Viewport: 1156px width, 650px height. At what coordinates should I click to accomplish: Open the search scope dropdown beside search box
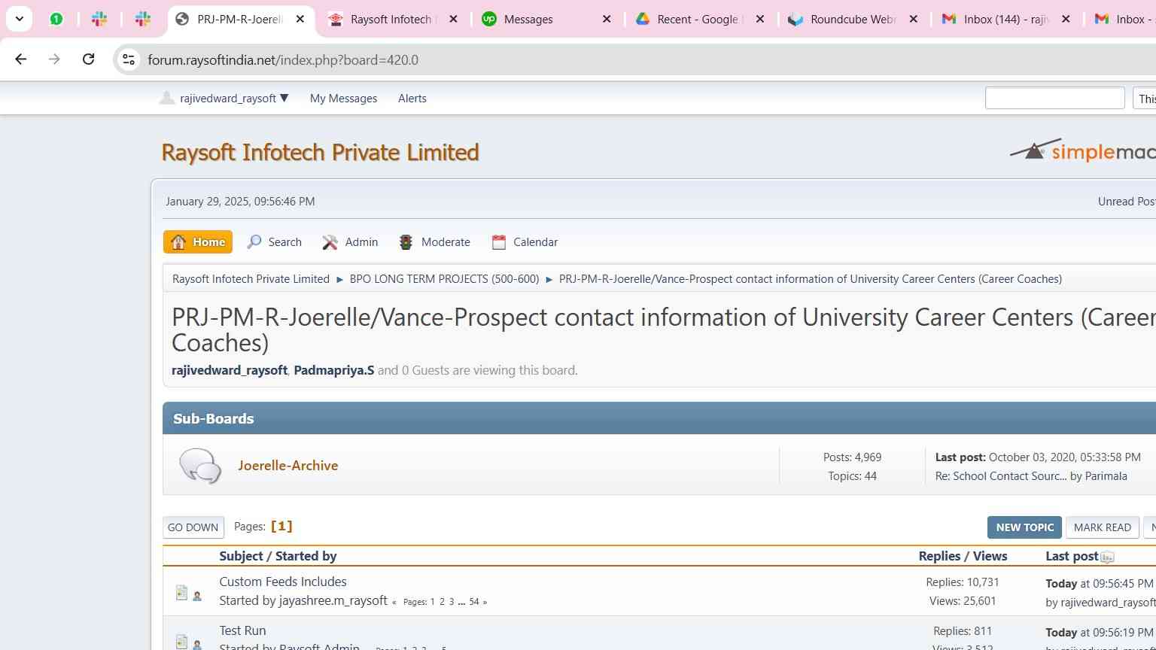(x=1145, y=98)
